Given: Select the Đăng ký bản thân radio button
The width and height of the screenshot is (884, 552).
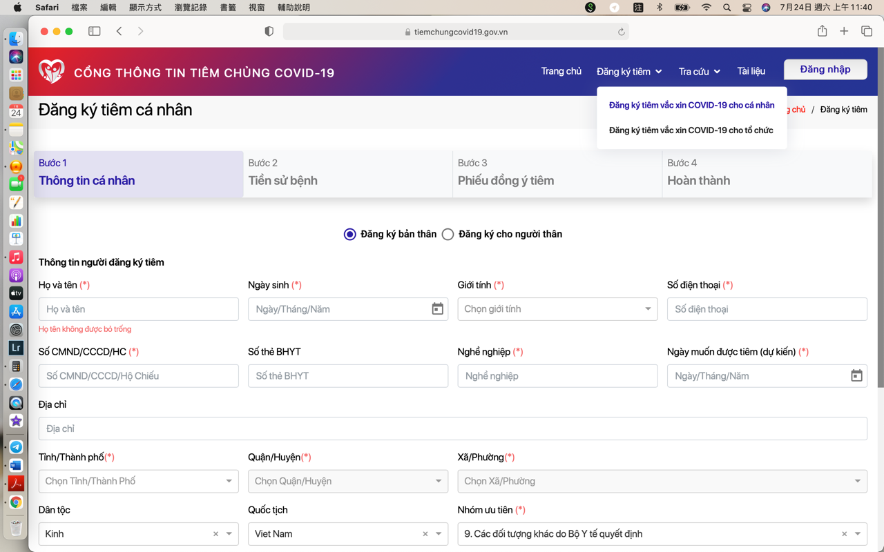Looking at the screenshot, I should pyautogui.click(x=350, y=235).
